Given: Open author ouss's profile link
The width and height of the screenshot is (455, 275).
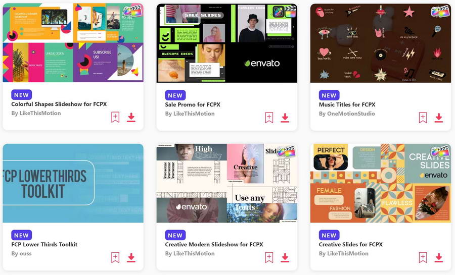Looking at the screenshot, I should click(x=25, y=254).
